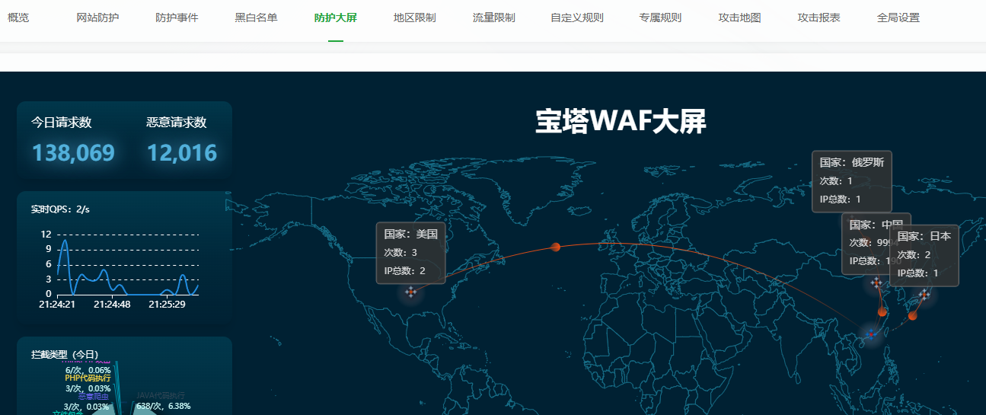Click the USA attack source marker
The width and height of the screenshot is (986, 415).
tap(411, 292)
